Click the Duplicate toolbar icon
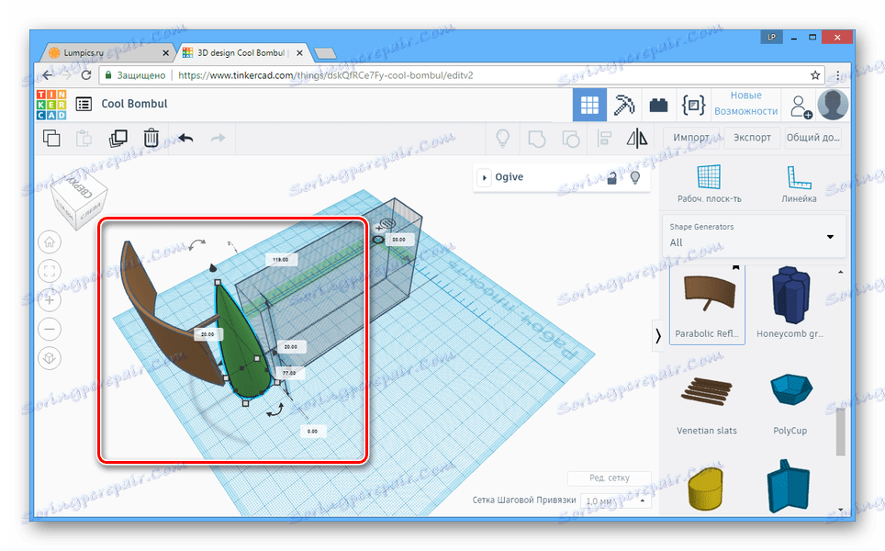Image resolution: width=885 pixels, height=551 pixels. coord(118,139)
